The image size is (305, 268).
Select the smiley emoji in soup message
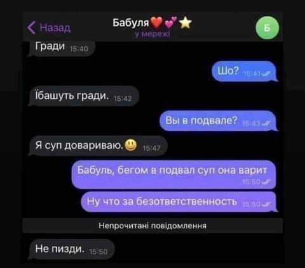[x=131, y=145]
